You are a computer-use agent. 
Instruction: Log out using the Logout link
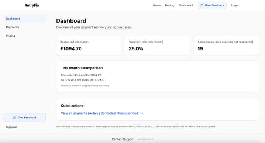[236, 5]
